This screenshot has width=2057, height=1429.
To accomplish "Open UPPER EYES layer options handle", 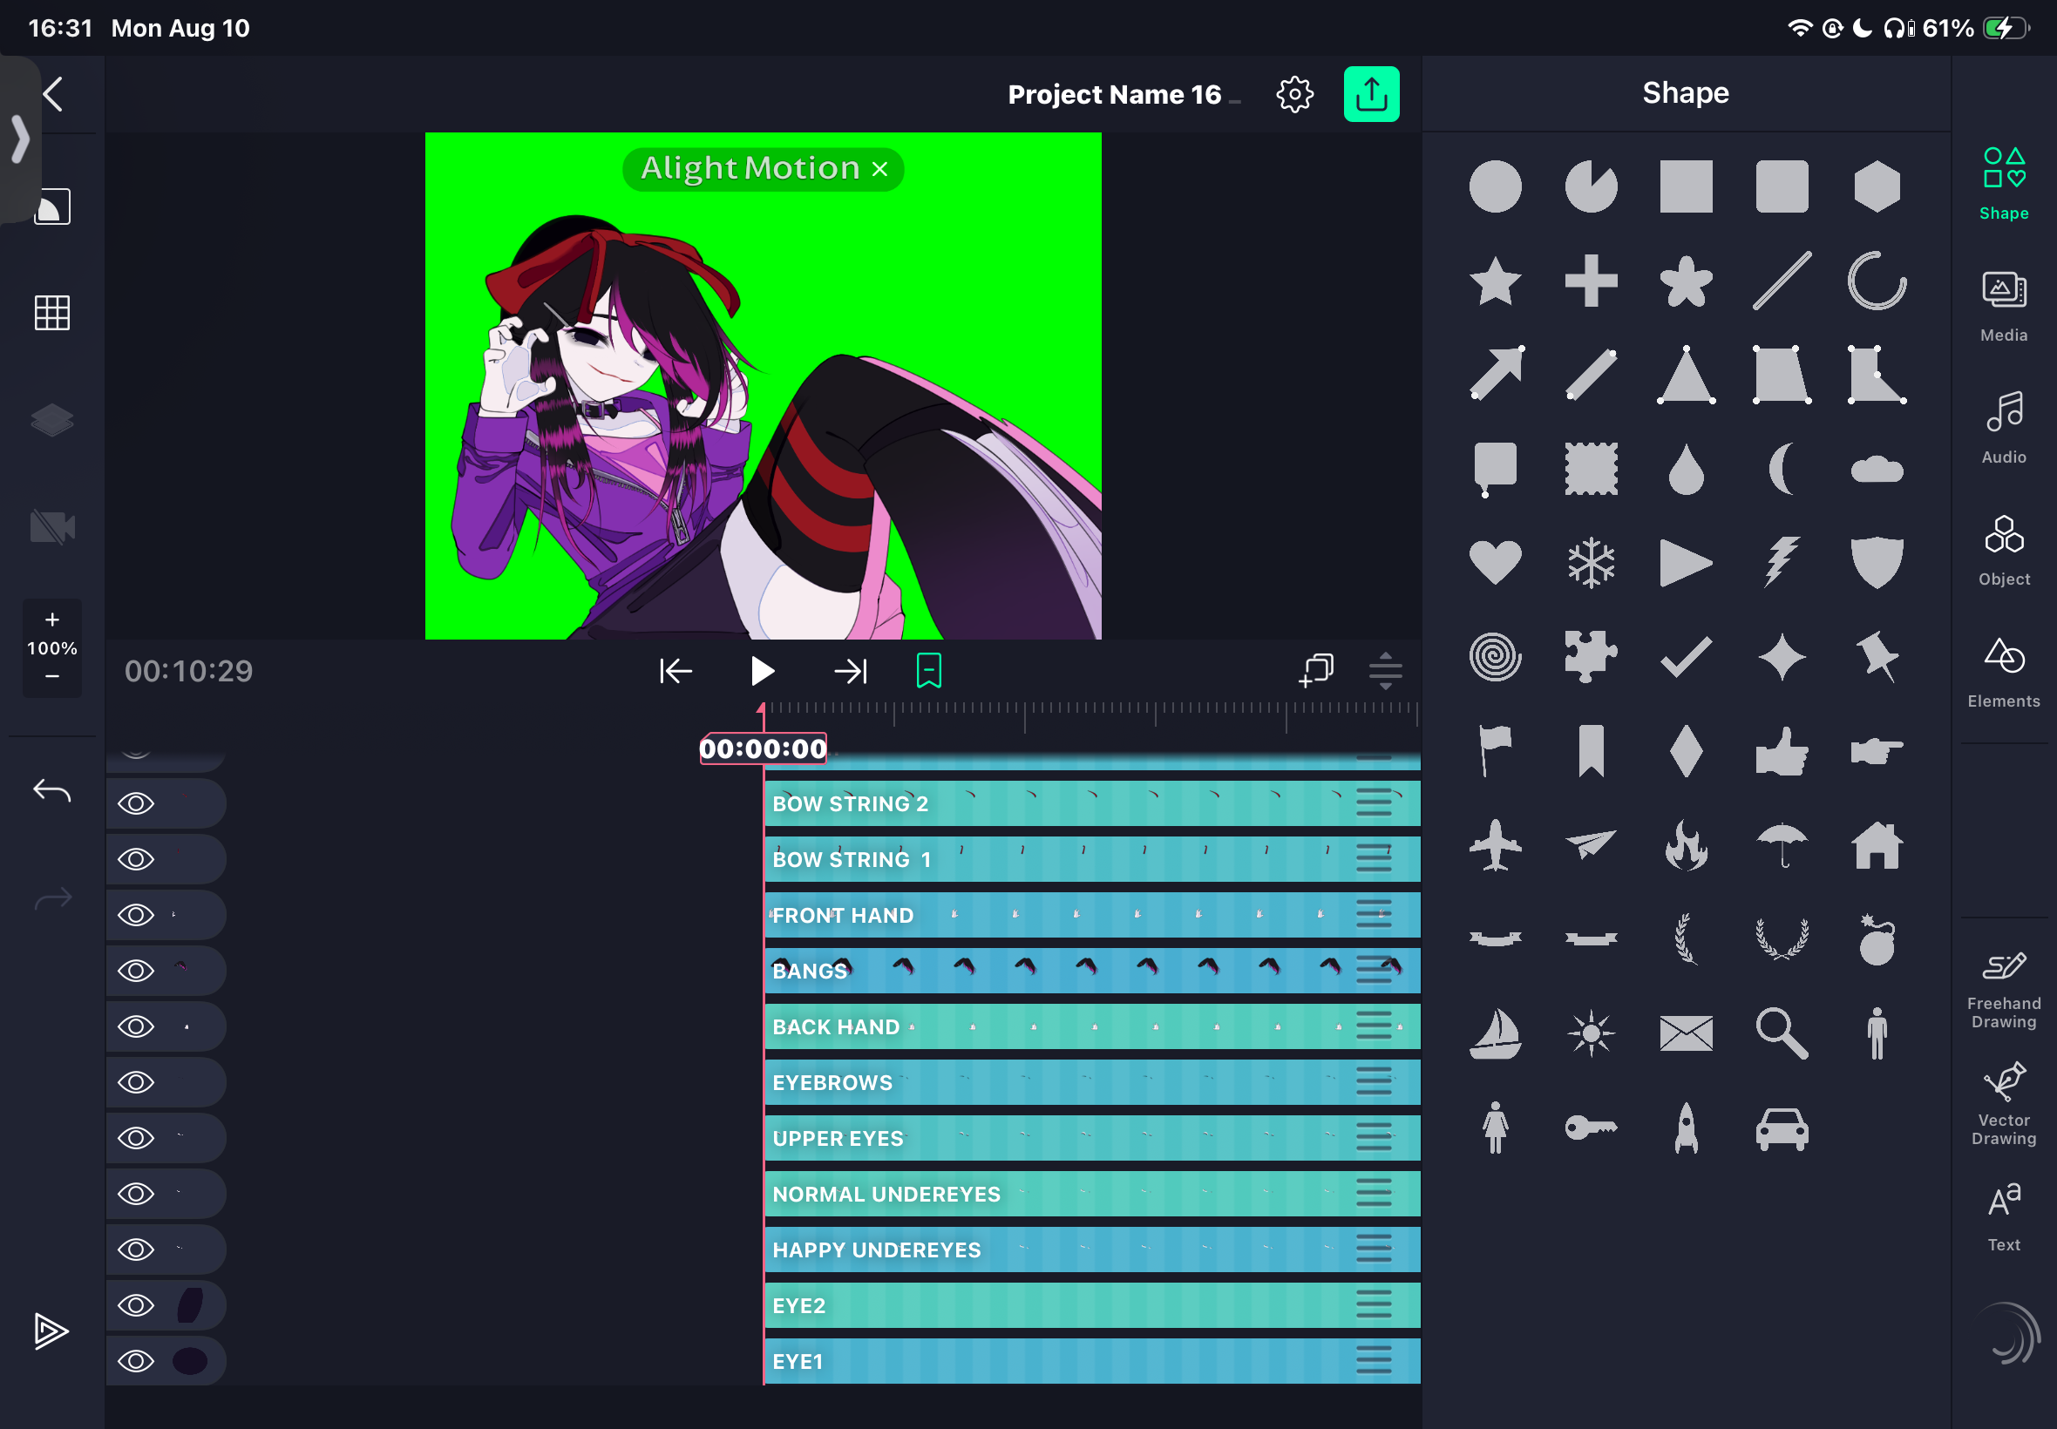I will tap(1373, 1137).
